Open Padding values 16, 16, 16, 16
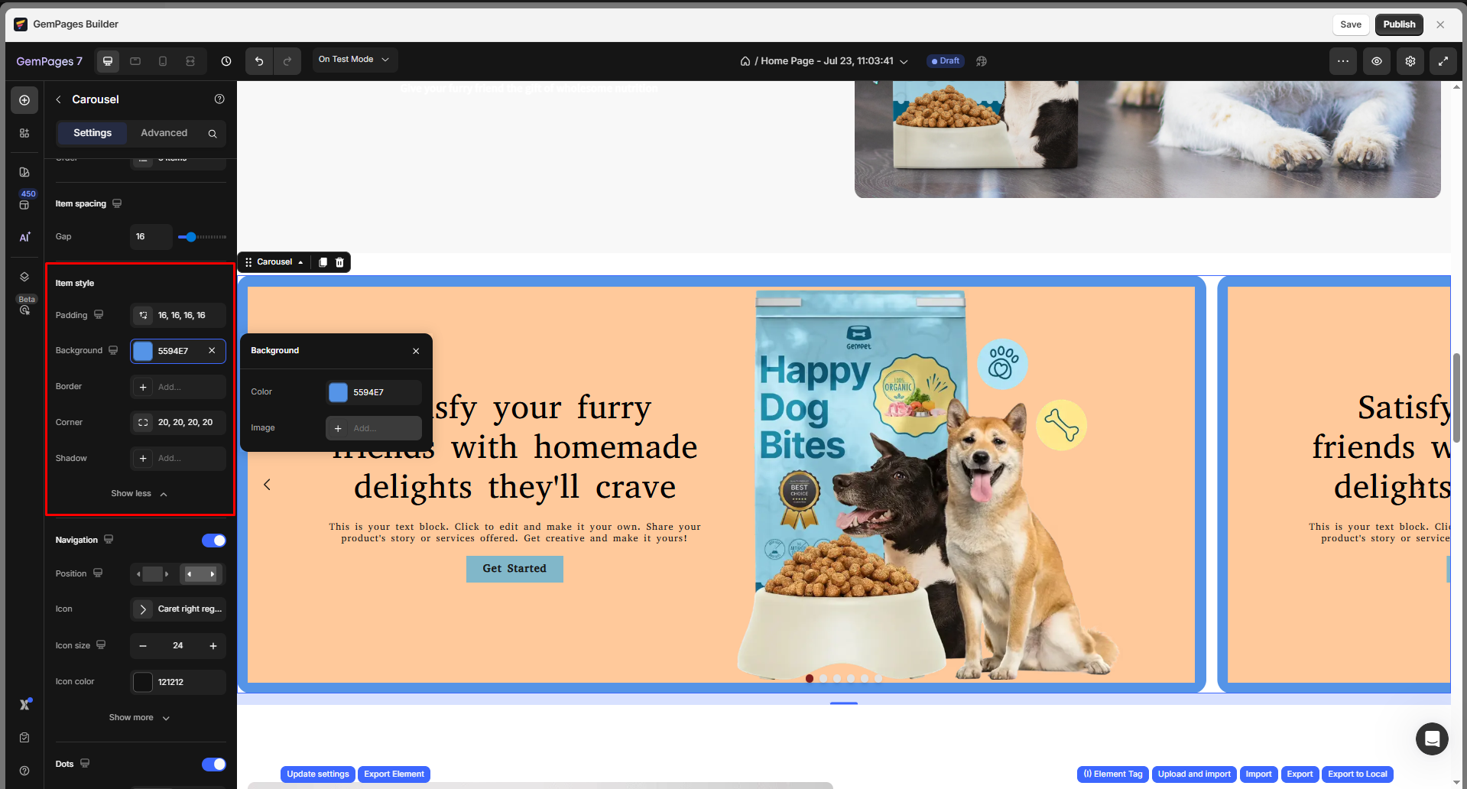 coord(178,316)
